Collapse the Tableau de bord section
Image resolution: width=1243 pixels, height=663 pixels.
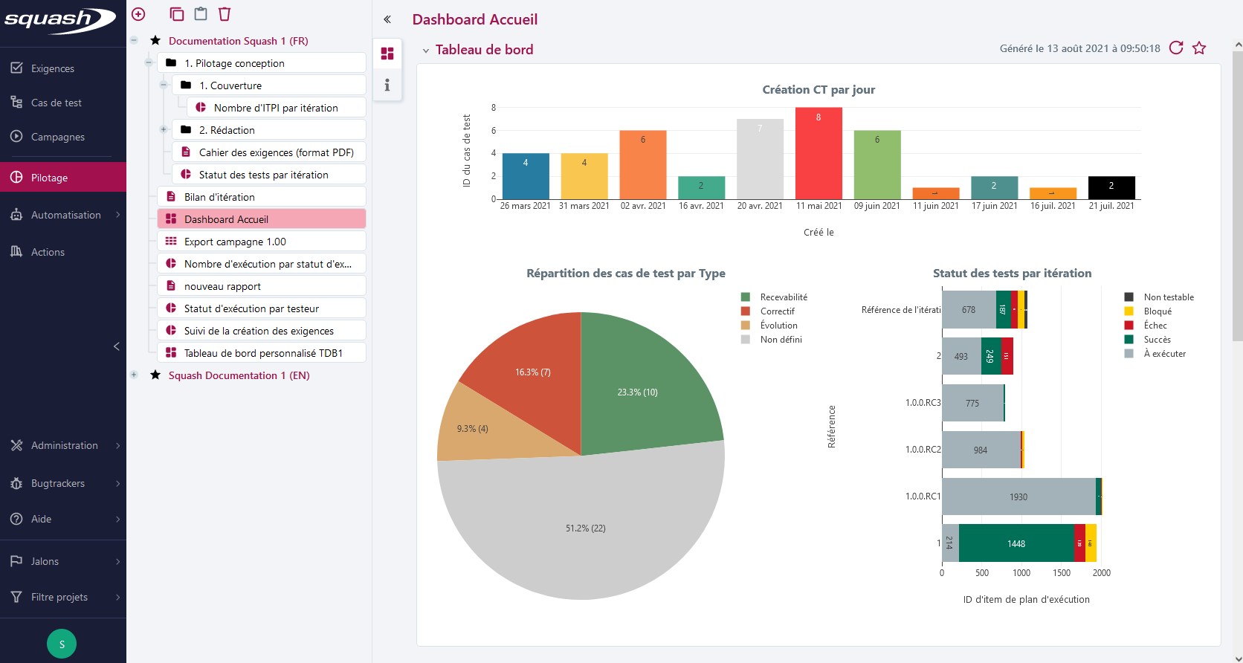pyautogui.click(x=426, y=51)
